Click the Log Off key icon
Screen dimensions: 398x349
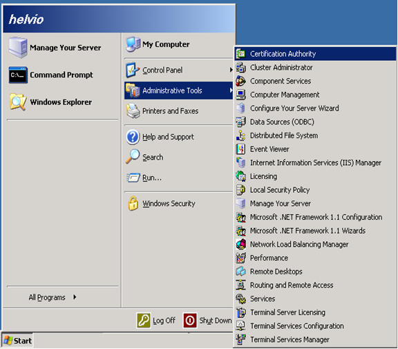(x=144, y=320)
